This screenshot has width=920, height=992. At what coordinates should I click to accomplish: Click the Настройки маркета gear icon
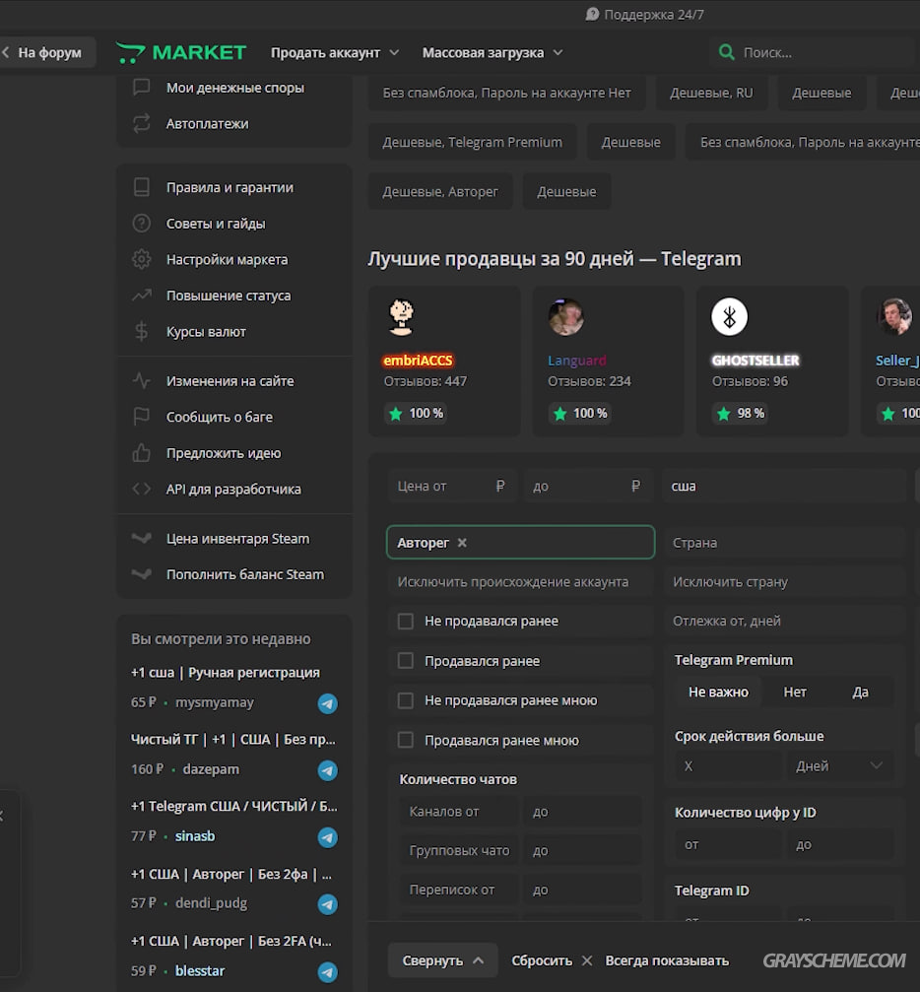[141, 259]
